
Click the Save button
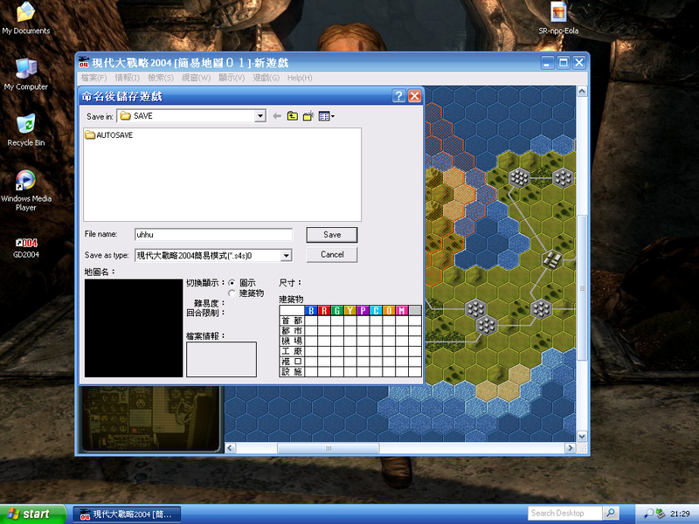click(332, 235)
